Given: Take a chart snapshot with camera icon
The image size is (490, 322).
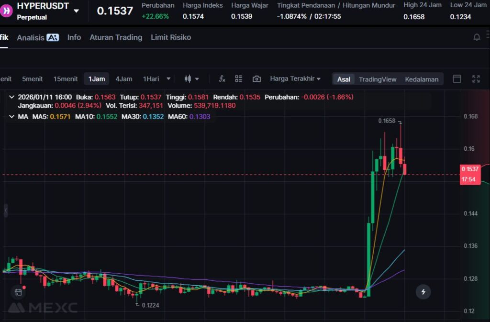Looking at the screenshot, I should tap(256, 79).
